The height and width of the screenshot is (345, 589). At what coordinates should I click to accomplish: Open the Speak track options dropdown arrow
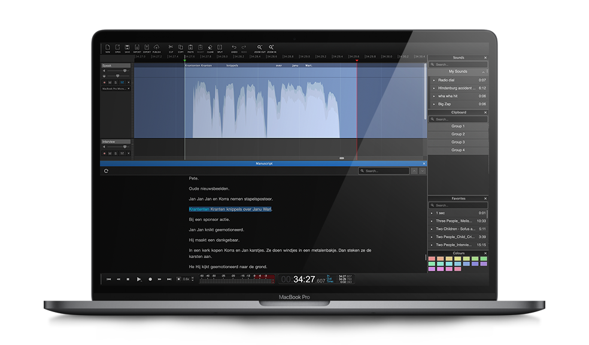click(128, 82)
